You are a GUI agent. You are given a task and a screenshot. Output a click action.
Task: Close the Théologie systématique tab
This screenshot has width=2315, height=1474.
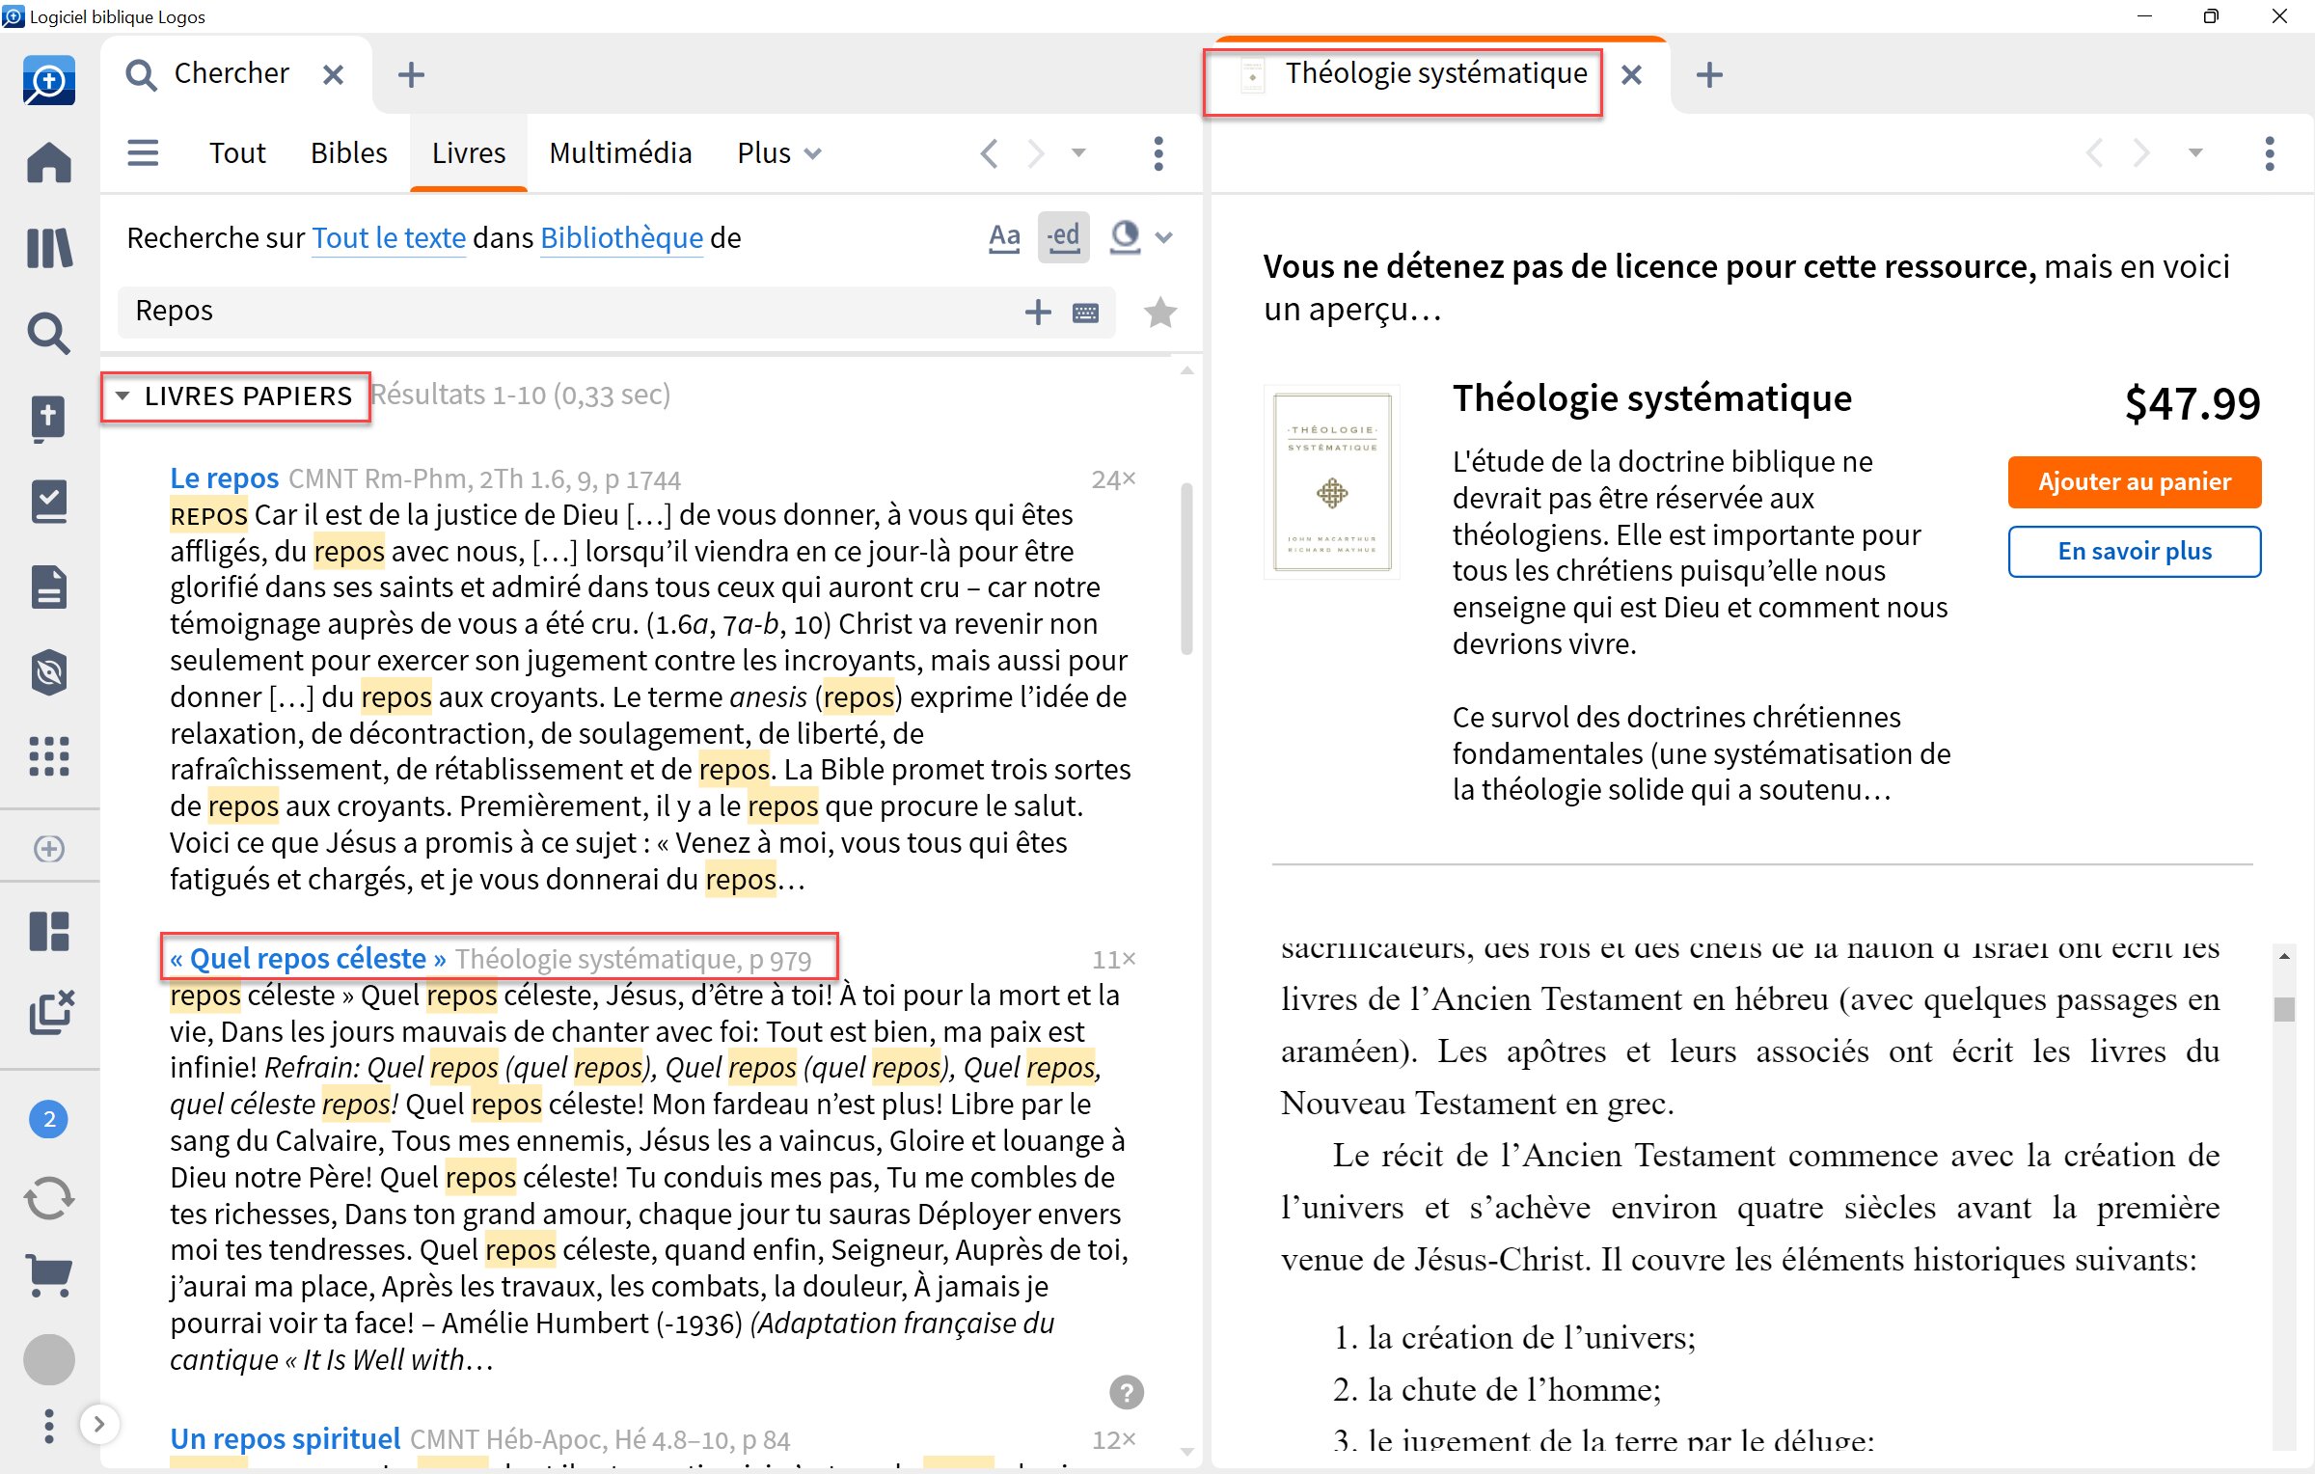coord(1631,74)
